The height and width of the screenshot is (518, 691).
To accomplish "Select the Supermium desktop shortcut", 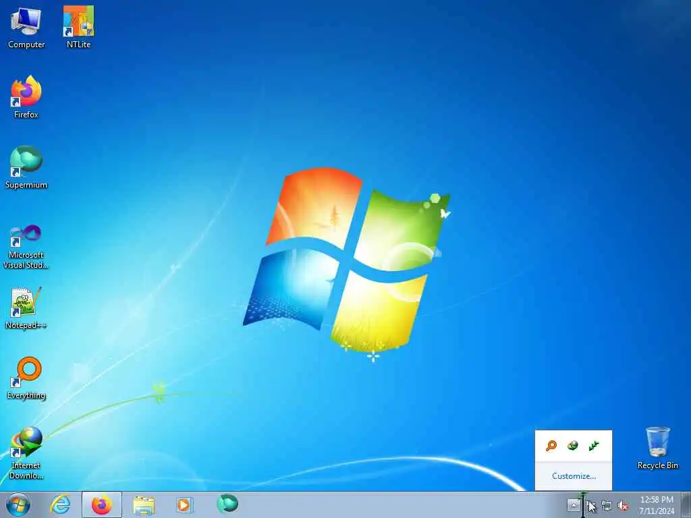I will (26, 167).
